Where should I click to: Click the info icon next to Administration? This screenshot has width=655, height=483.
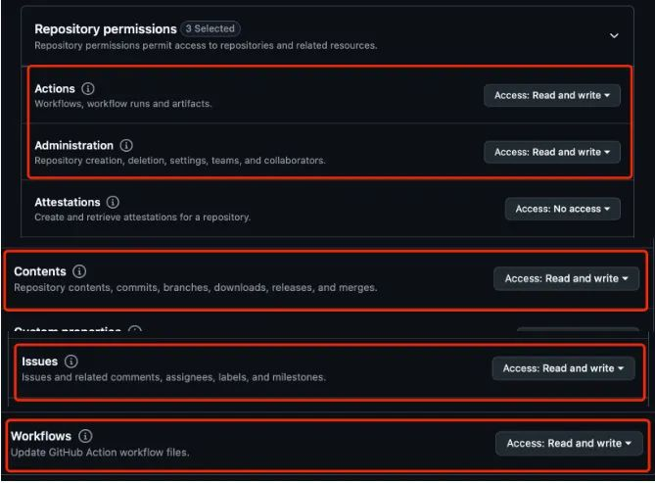(126, 146)
